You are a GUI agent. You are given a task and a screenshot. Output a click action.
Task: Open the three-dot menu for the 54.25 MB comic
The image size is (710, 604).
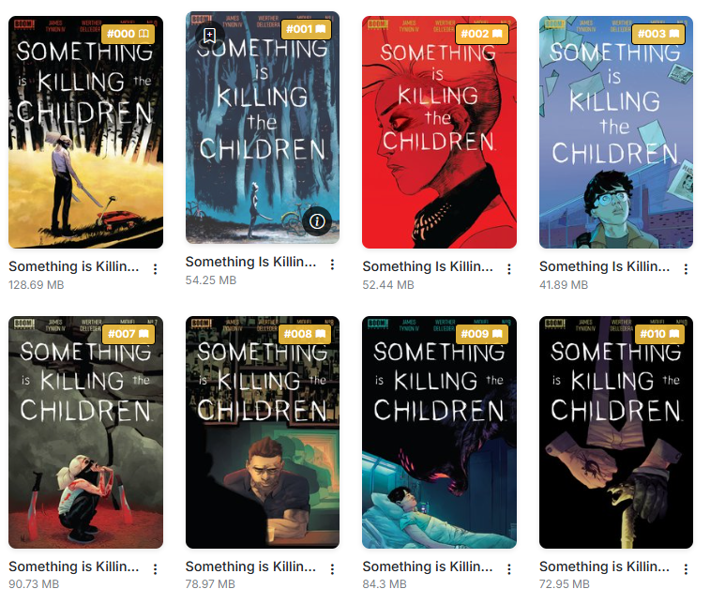click(332, 264)
